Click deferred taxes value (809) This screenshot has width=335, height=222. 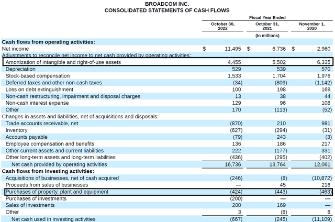click(281, 83)
